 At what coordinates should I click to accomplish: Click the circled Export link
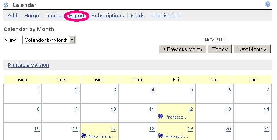pyautogui.click(x=77, y=16)
